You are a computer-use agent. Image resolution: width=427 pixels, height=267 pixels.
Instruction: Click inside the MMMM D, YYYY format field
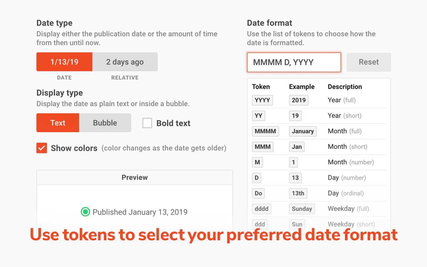294,62
